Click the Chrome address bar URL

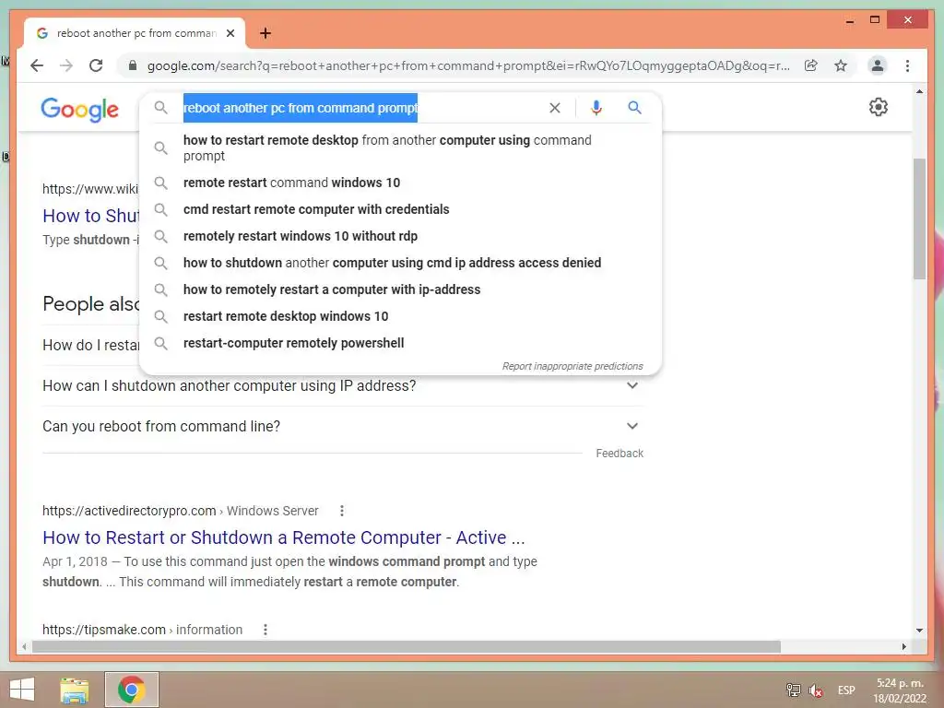tap(467, 65)
